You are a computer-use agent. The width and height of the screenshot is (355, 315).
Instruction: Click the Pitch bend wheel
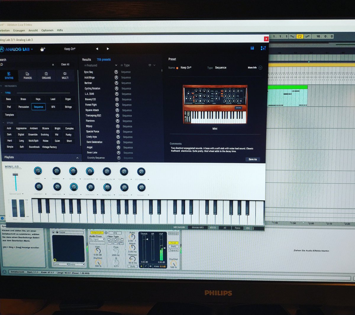click(x=14, y=208)
